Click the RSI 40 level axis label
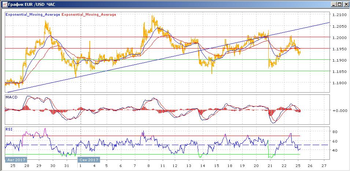The image size is (350, 171). pyautogui.click(x=334, y=150)
